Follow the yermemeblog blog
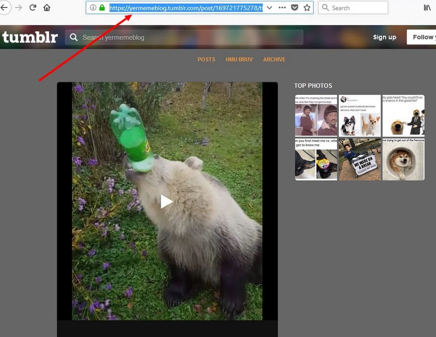Screen dimensions: 436x337 (422, 37)
